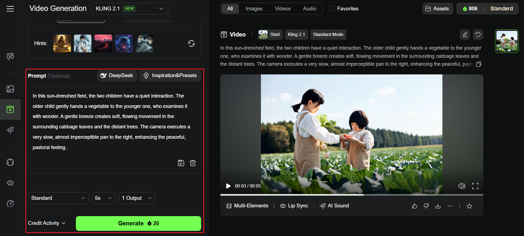The image size is (524, 236).
Task: Switch to the Audio tab
Action: pyautogui.click(x=309, y=9)
